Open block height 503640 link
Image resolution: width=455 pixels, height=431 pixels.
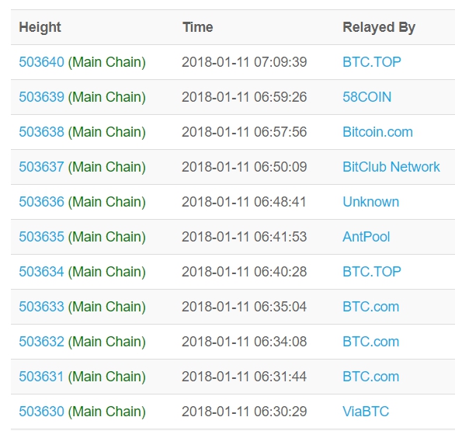click(41, 62)
